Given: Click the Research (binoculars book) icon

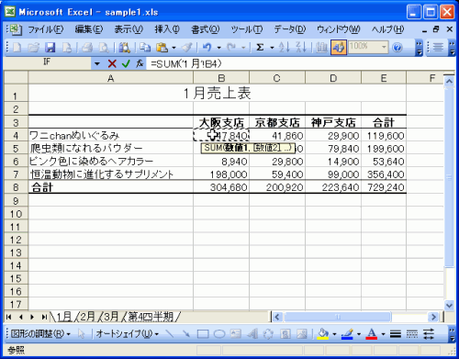Looking at the screenshot, I should [x=125, y=47].
